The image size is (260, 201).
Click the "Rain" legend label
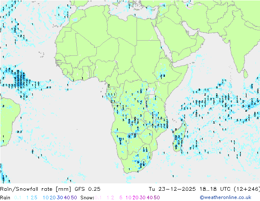pos(5,198)
